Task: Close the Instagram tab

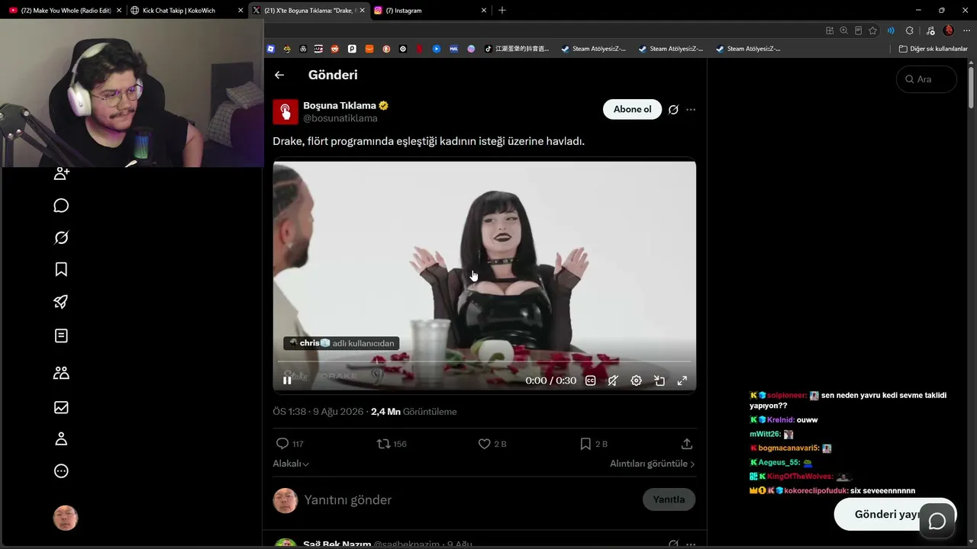Action: 484,11
